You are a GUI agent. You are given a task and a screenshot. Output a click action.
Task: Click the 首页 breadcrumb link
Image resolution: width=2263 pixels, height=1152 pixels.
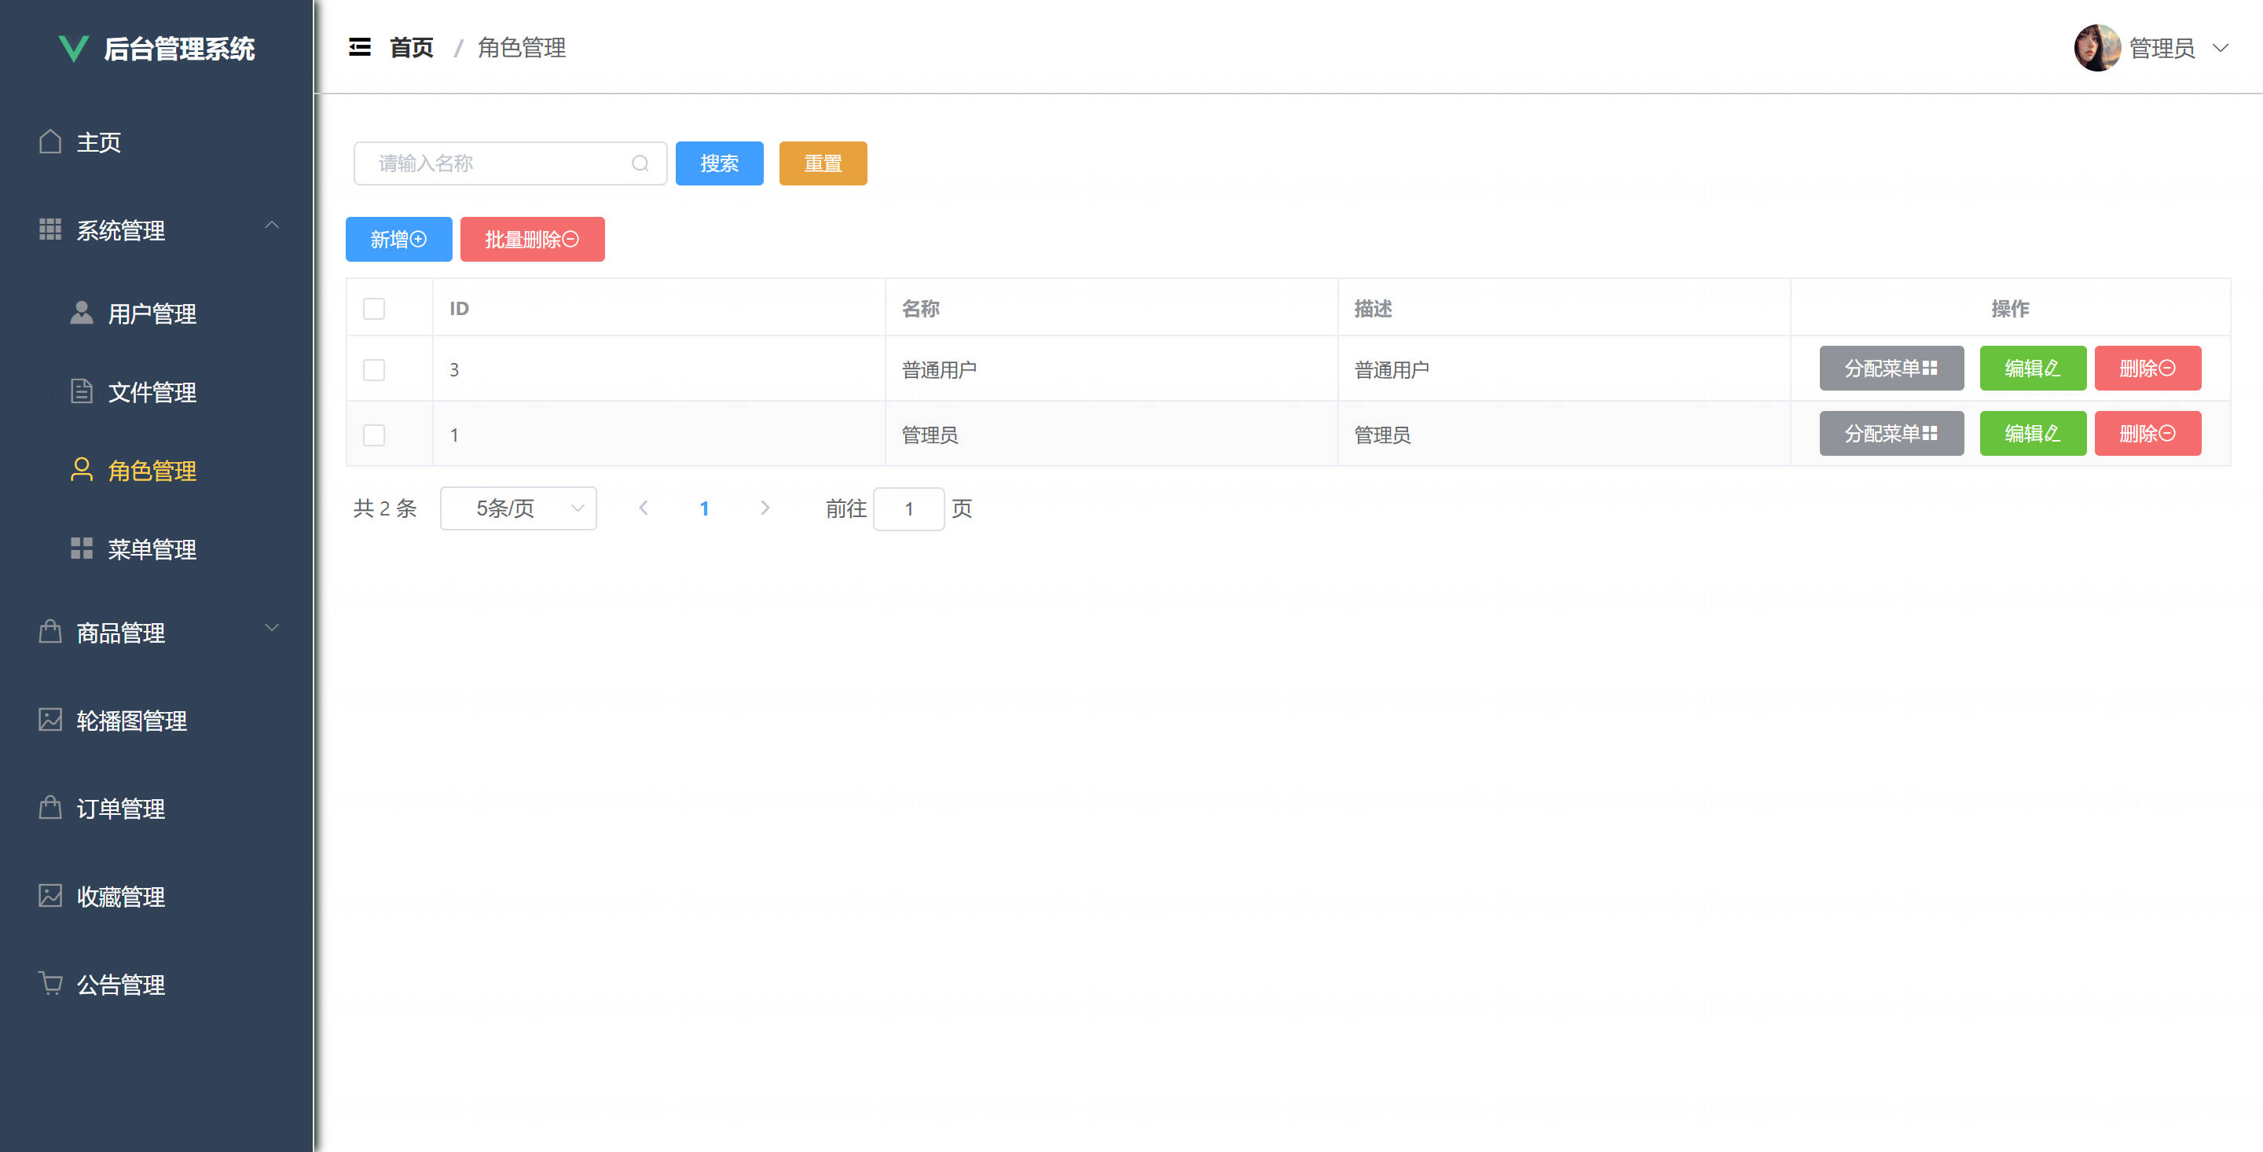click(412, 47)
